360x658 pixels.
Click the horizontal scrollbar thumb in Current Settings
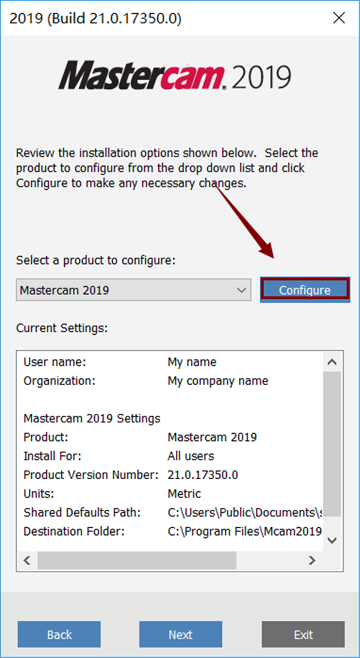click(x=137, y=560)
